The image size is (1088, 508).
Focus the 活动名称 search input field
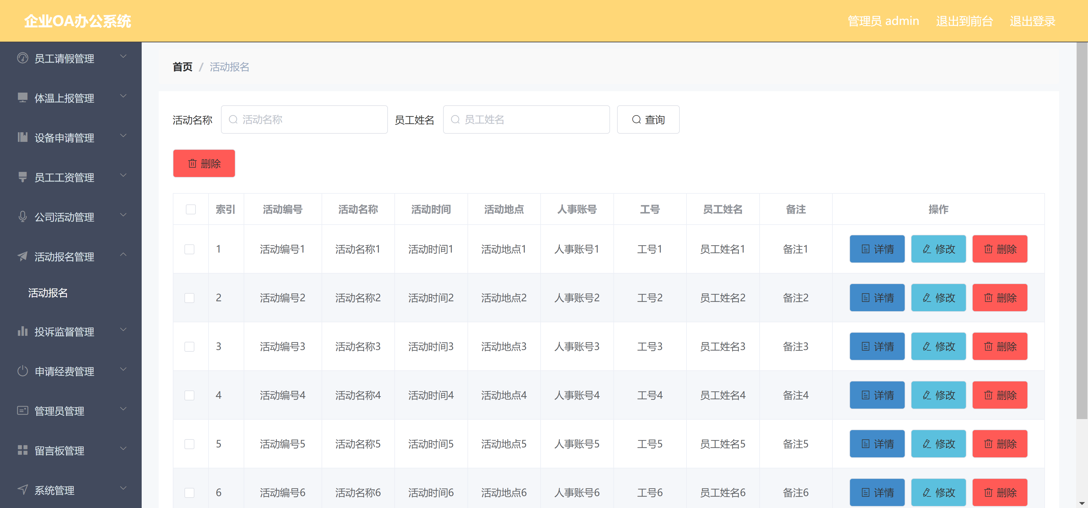[304, 120]
